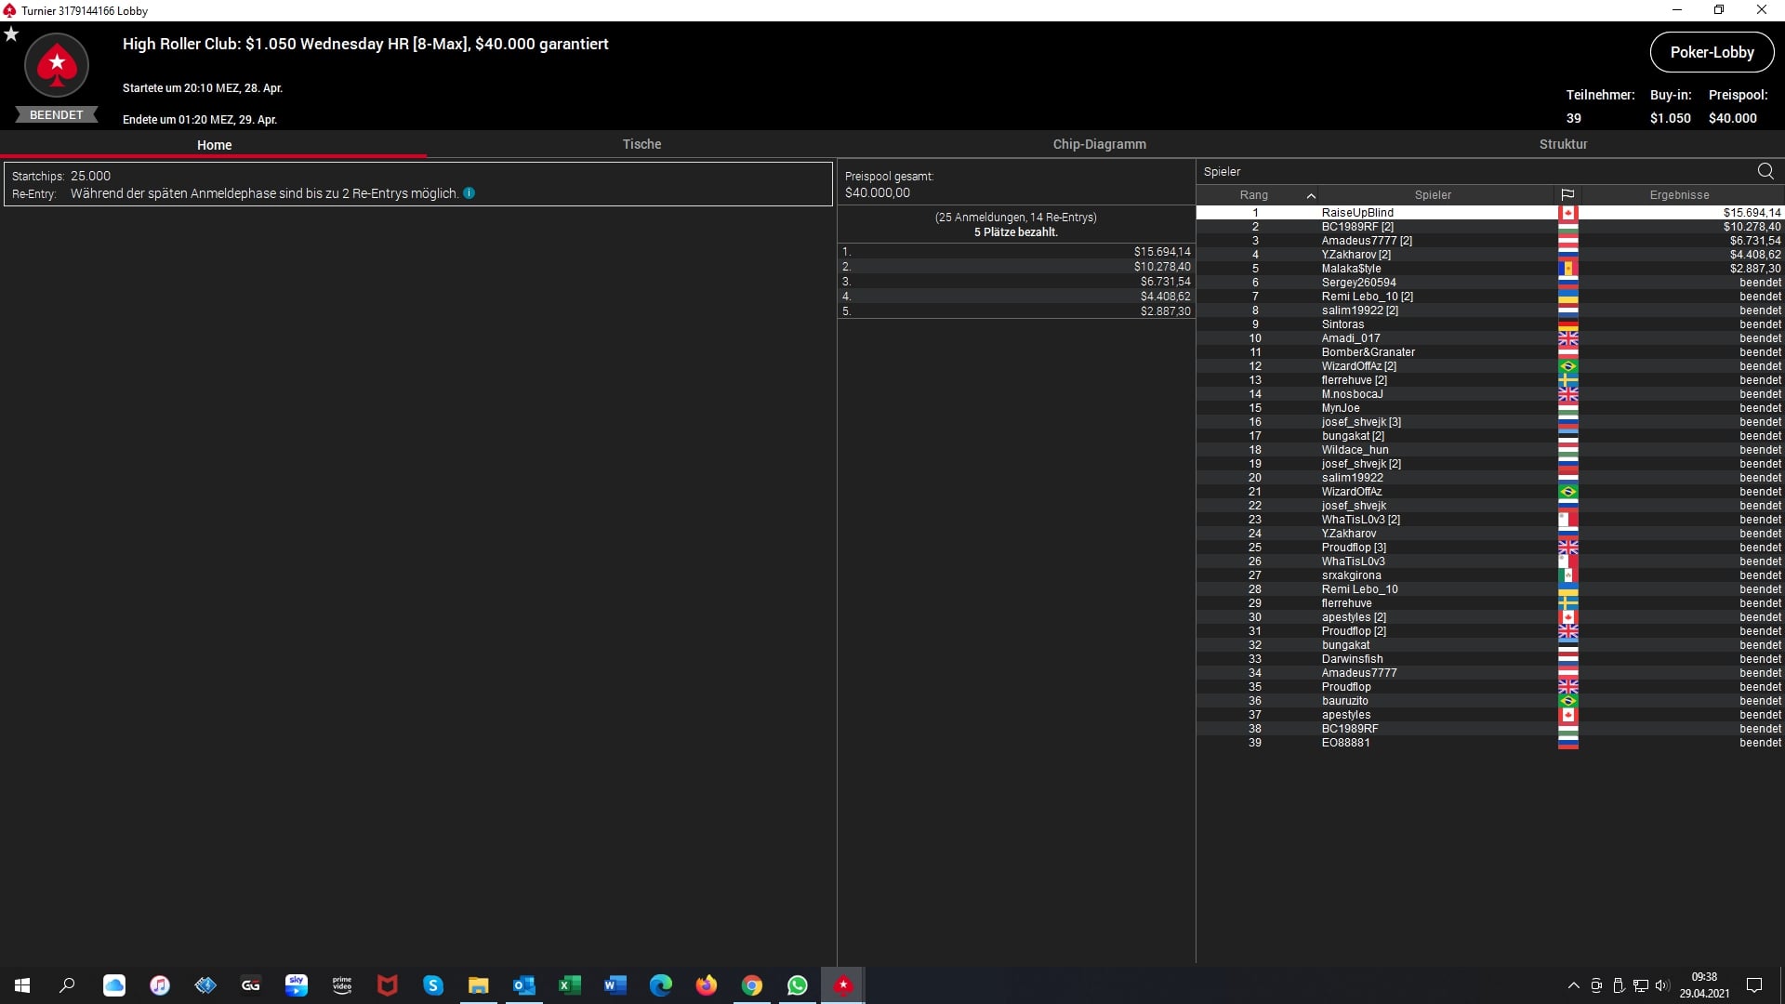Select player BC1989RF [2] in second place
The height and width of the screenshot is (1004, 1785).
pos(1357,227)
